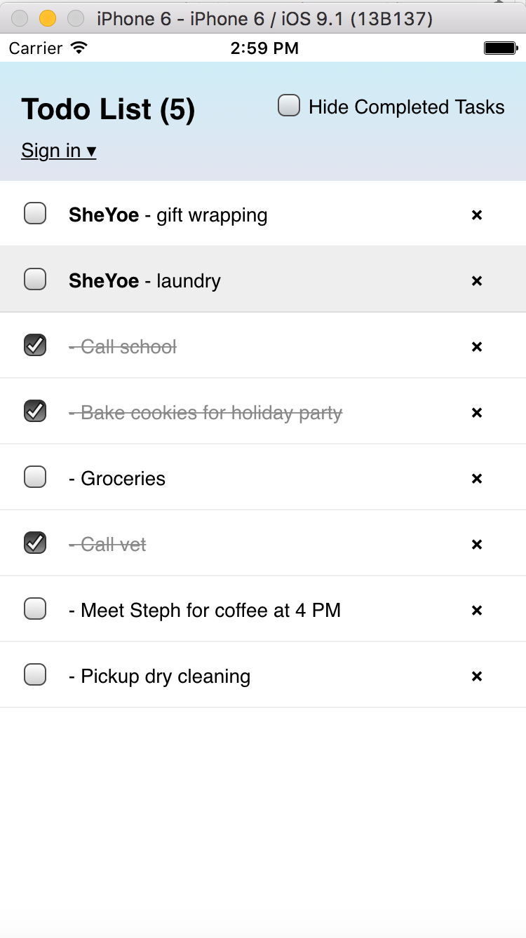Check the laundry task checkbox
The image size is (526, 938).
35,279
